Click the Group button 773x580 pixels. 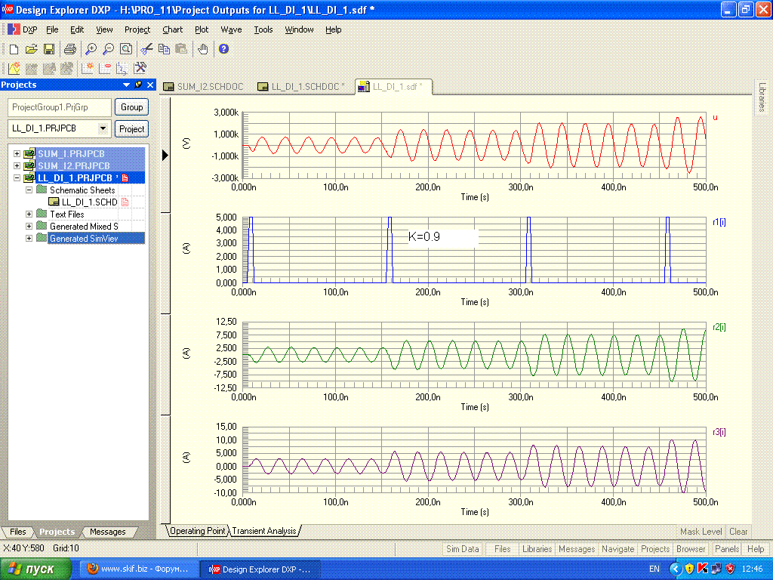click(131, 107)
